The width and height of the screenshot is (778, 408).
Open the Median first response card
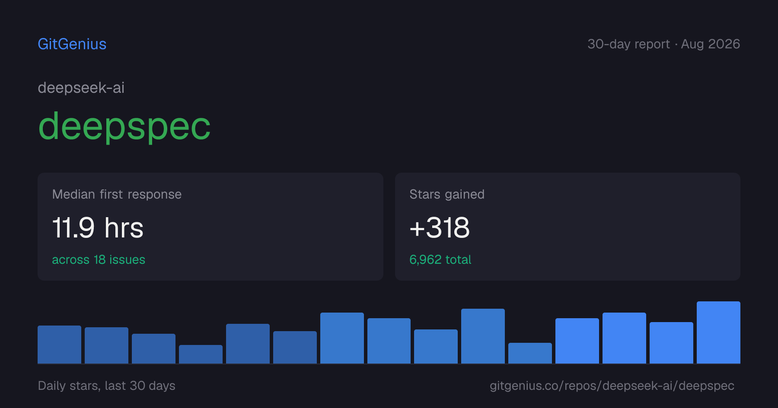tap(210, 227)
